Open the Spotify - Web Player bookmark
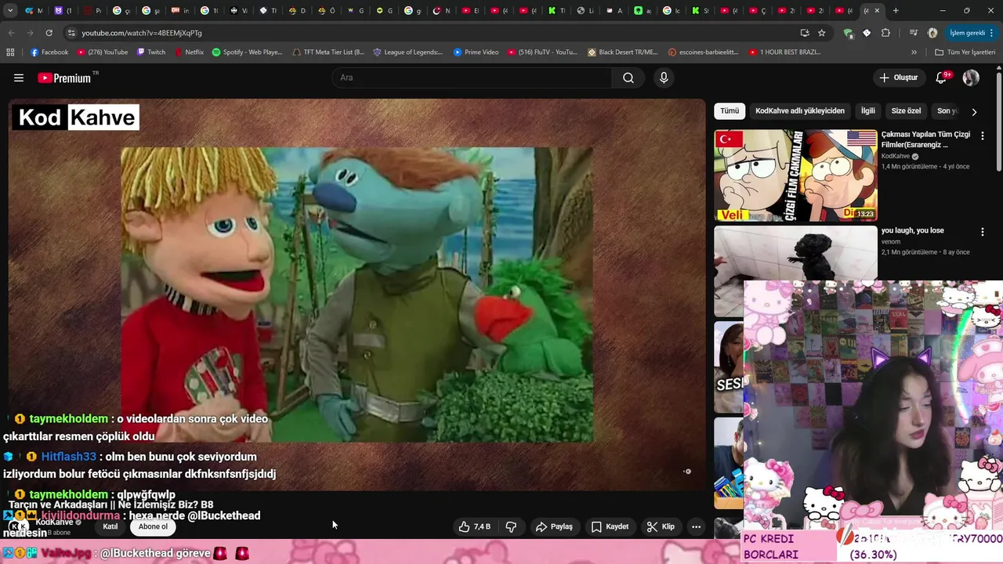The width and height of the screenshot is (1003, 564). point(247,52)
